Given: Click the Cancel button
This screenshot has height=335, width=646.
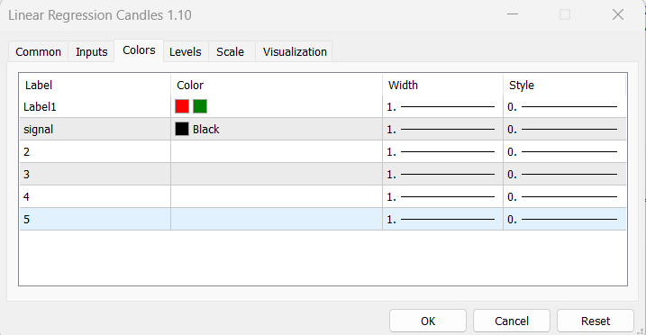Looking at the screenshot, I should tap(512, 321).
